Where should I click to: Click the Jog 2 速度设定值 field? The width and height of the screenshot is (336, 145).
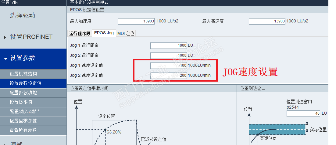pos(168,76)
